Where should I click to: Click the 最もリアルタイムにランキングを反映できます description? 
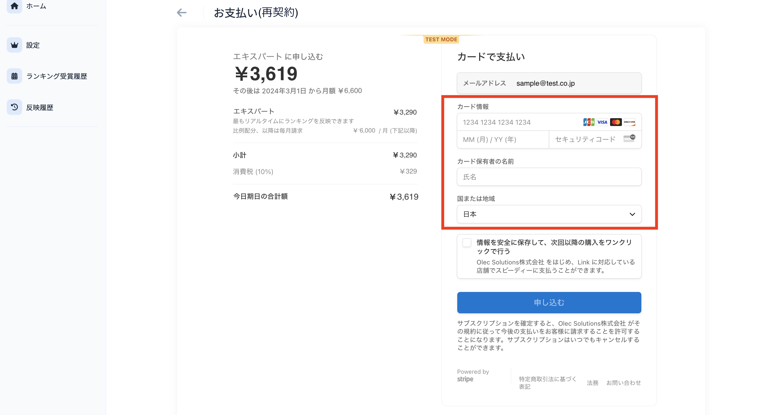pos(293,121)
